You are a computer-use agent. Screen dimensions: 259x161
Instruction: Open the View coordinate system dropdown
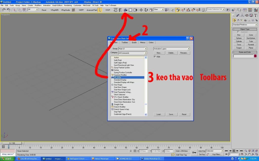(x=159, y=9)
